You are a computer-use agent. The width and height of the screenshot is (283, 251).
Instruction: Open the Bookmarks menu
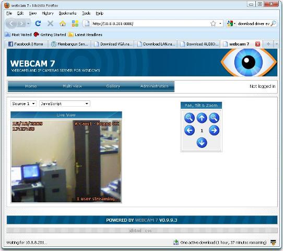click(67, 13)
